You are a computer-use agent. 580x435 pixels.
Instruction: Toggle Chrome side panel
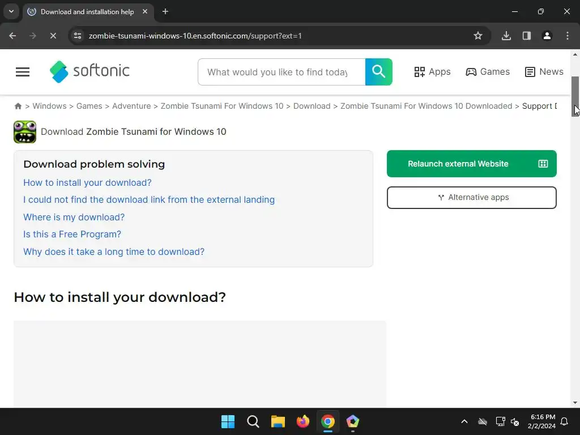click(527, 36)
